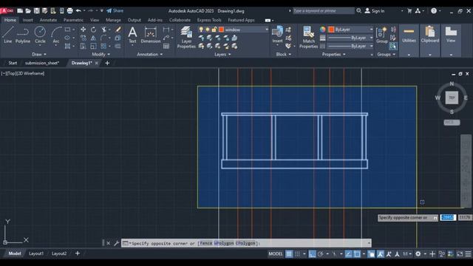
Task: Select the Rotate tool
Action: tap(94, 30)
